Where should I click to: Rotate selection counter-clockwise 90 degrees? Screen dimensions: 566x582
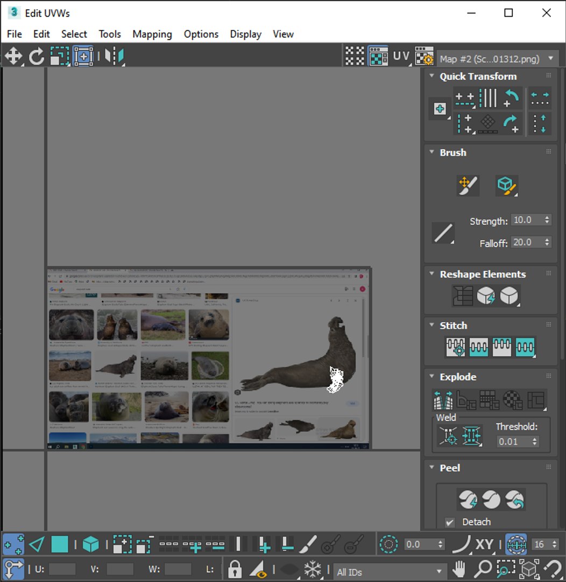[511, 99]
